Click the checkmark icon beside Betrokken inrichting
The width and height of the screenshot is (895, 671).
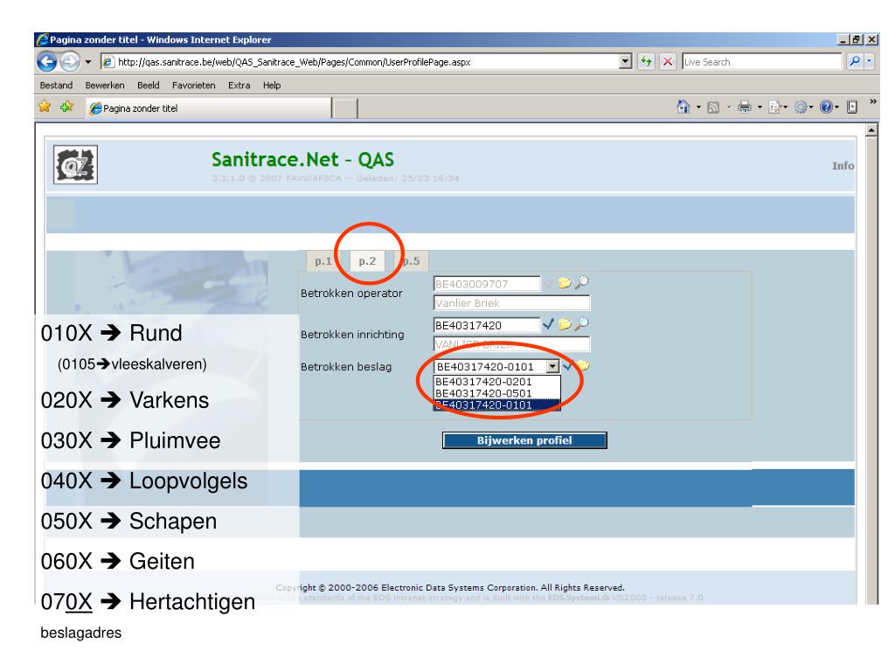548,324
